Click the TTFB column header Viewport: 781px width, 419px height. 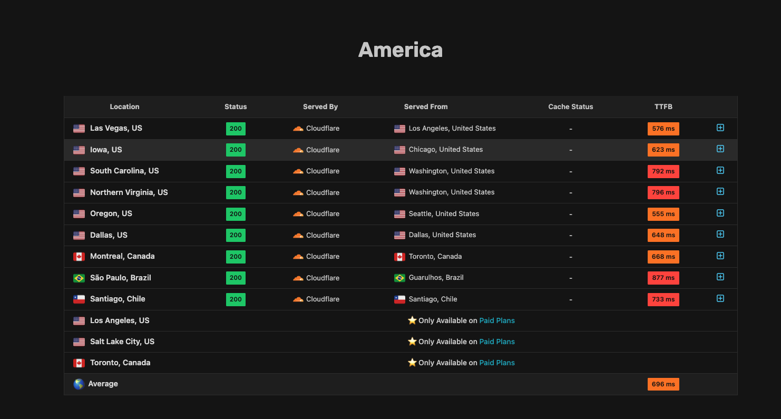[663, 107]
